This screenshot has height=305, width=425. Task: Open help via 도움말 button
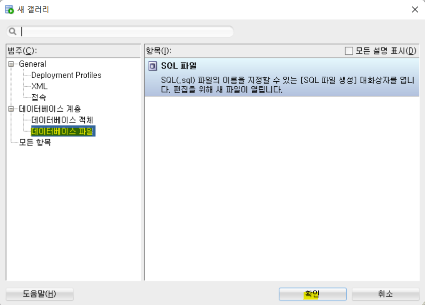39,294
